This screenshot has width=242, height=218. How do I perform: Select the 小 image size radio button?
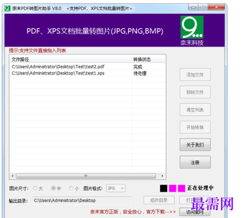[x=71, y=188]
